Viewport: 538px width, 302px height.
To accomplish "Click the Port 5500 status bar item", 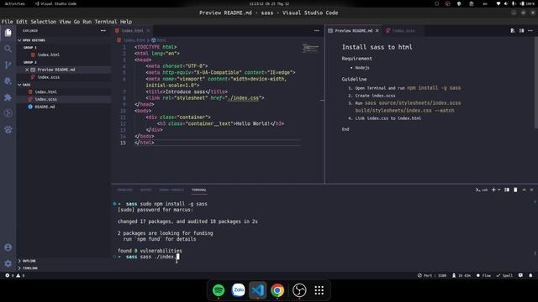I will click(x=431, y=275).
